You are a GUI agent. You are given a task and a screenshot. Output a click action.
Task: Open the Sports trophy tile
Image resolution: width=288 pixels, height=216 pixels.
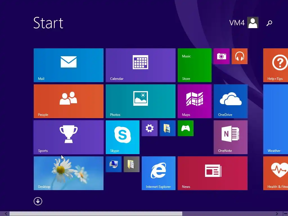point(69,137)
